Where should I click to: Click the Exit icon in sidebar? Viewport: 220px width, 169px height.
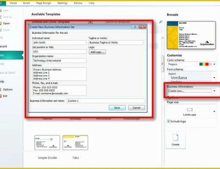pos(1,96)
